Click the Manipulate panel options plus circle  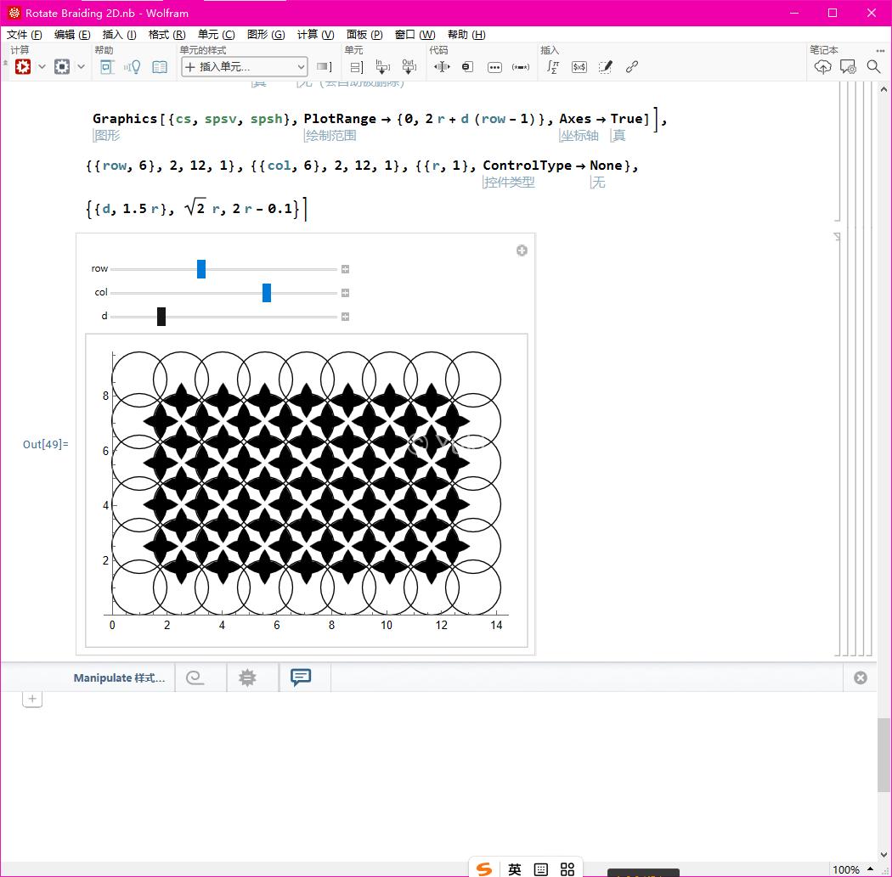[x=522, y=250]
